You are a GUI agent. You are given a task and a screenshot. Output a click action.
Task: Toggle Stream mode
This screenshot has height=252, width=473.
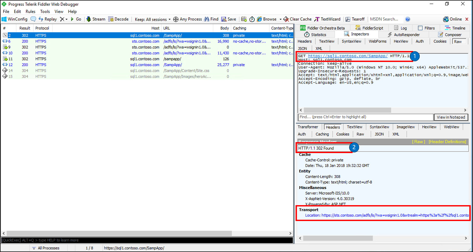pyautogui.click(x=96, y=19)
